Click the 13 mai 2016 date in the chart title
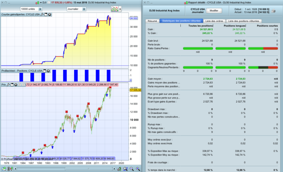This screenshot has width=283, height=172. tap(80, 2)
